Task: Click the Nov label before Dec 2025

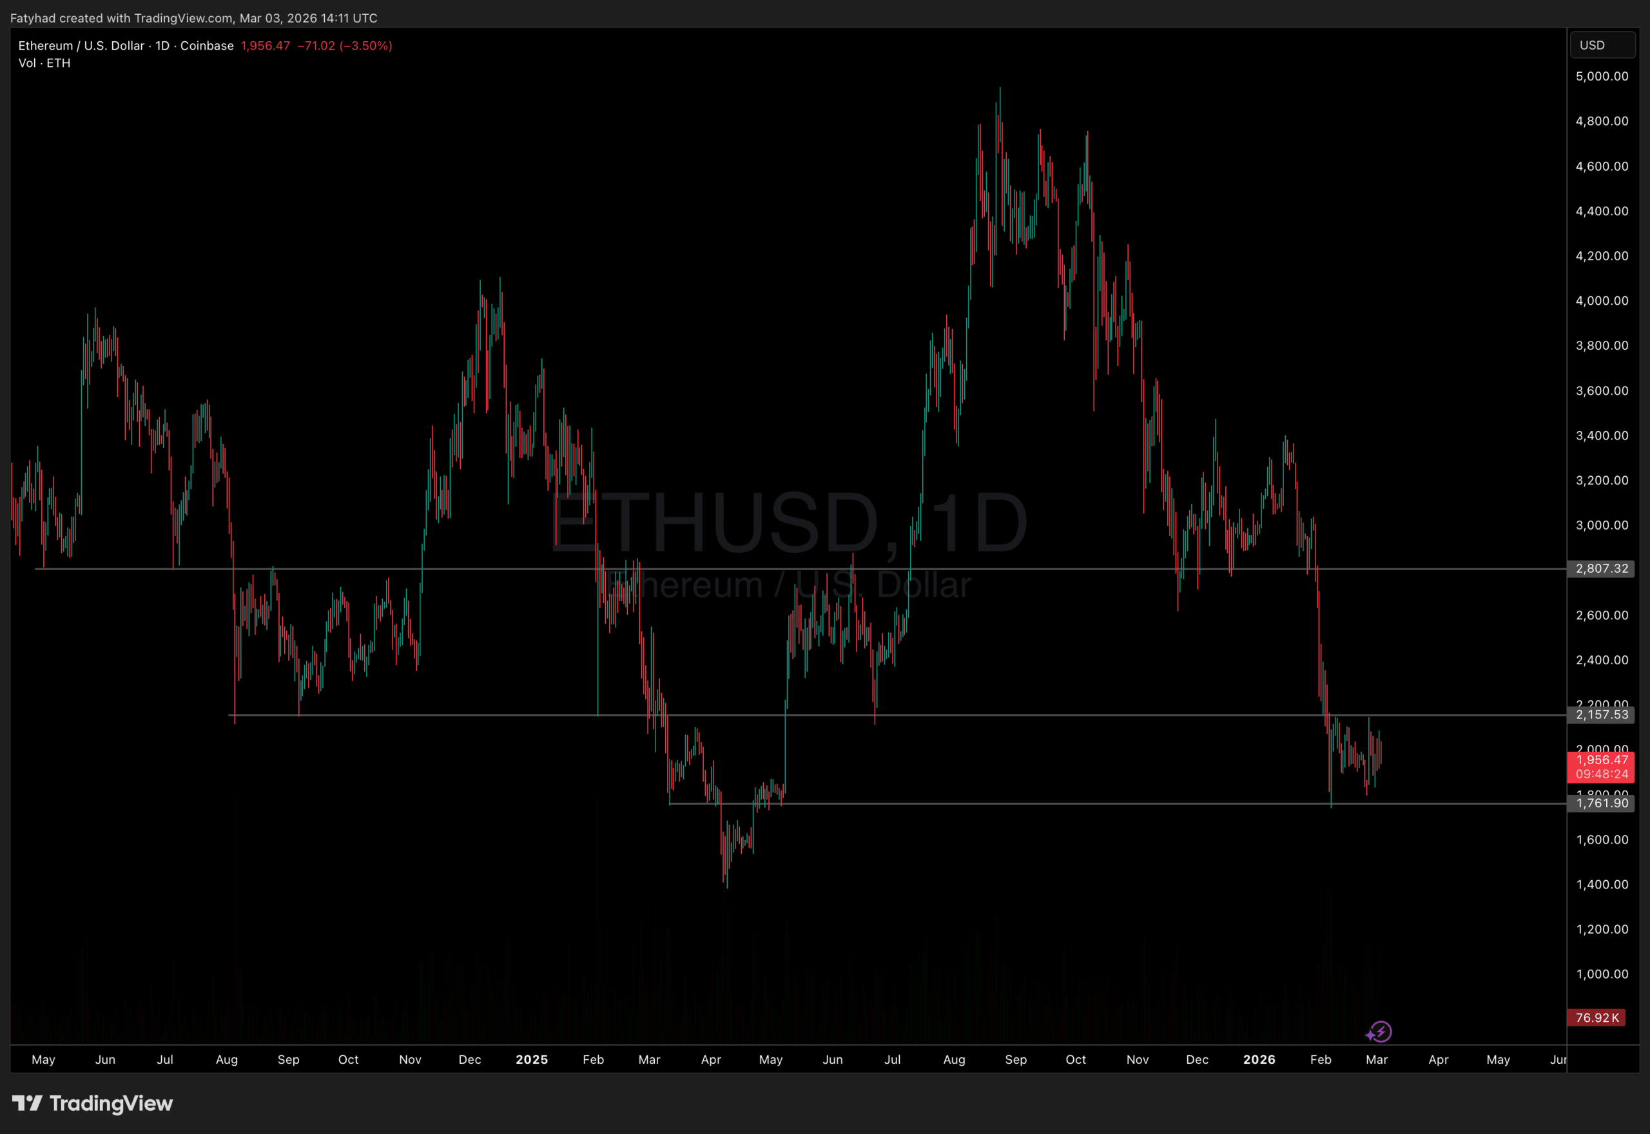Action: 1137,1059
